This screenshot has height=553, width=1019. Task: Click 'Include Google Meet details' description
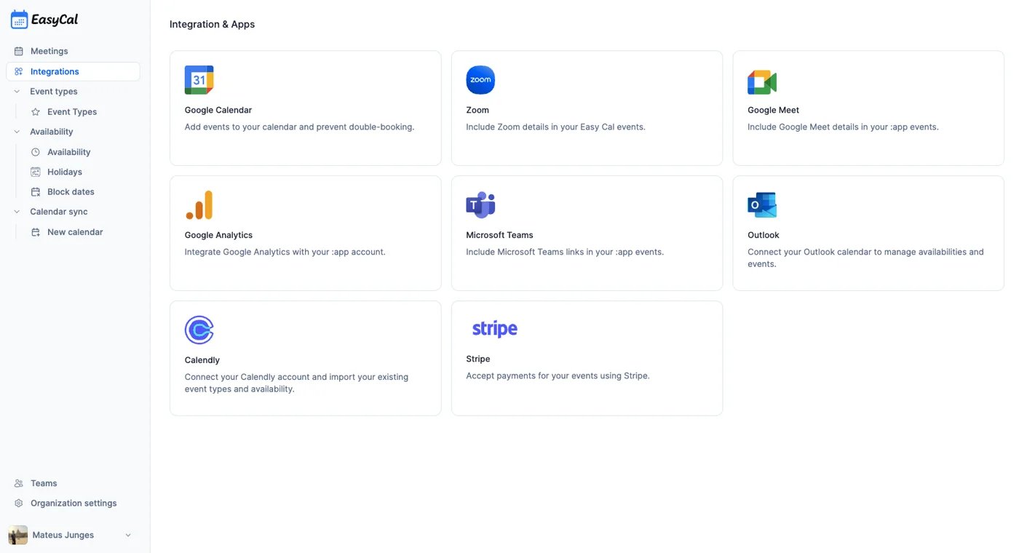pyautogui.click(x=843, y=127)
